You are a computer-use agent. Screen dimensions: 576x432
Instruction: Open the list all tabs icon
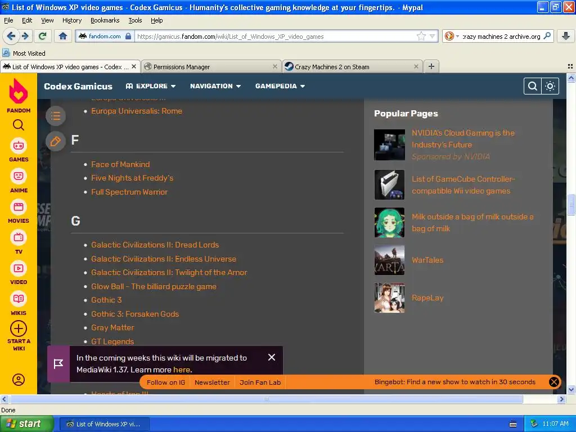point(570,66)
